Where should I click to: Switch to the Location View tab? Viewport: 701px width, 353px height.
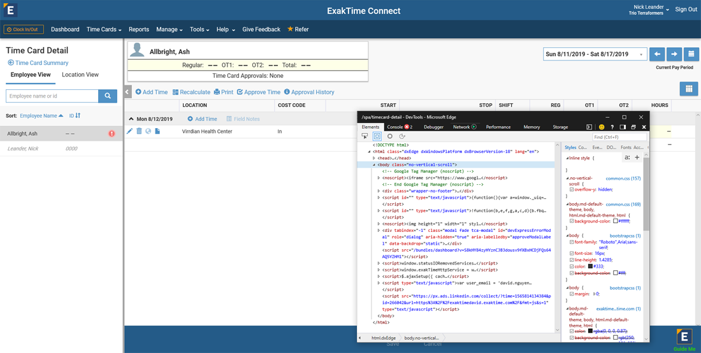tap(80, 75)
